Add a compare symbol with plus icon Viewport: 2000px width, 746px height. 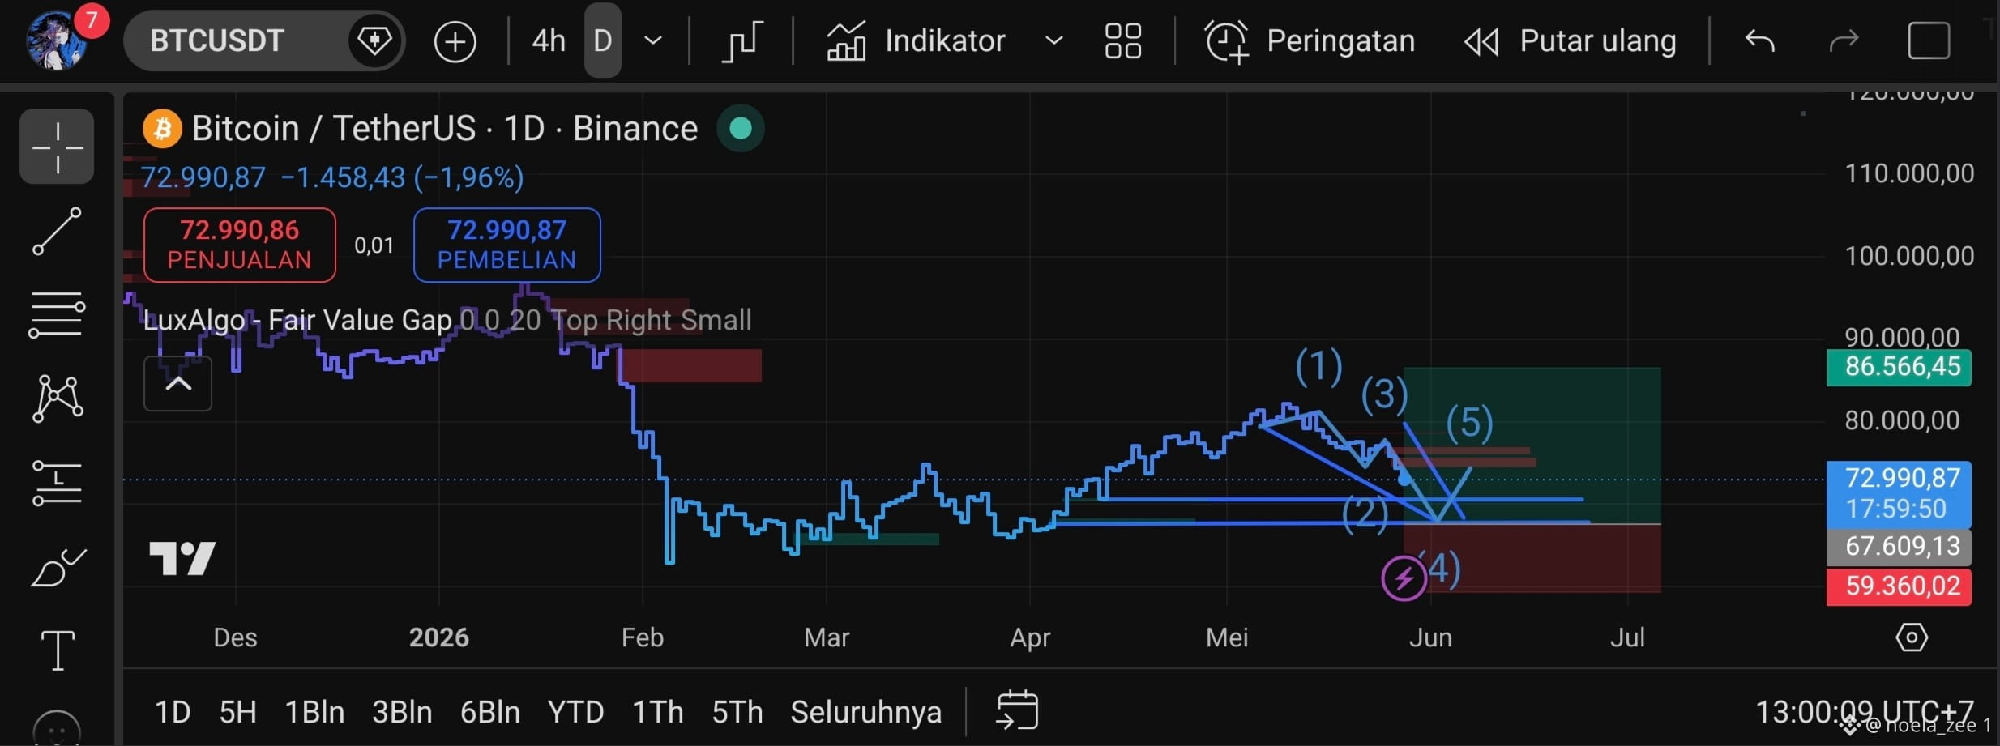[455, 41]
